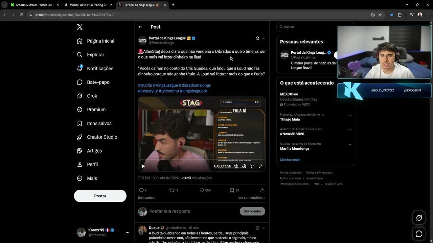This screenshot has height=243, width=433.
Task: Open Explorar in sidebar
Action: (x=90, y=55)
